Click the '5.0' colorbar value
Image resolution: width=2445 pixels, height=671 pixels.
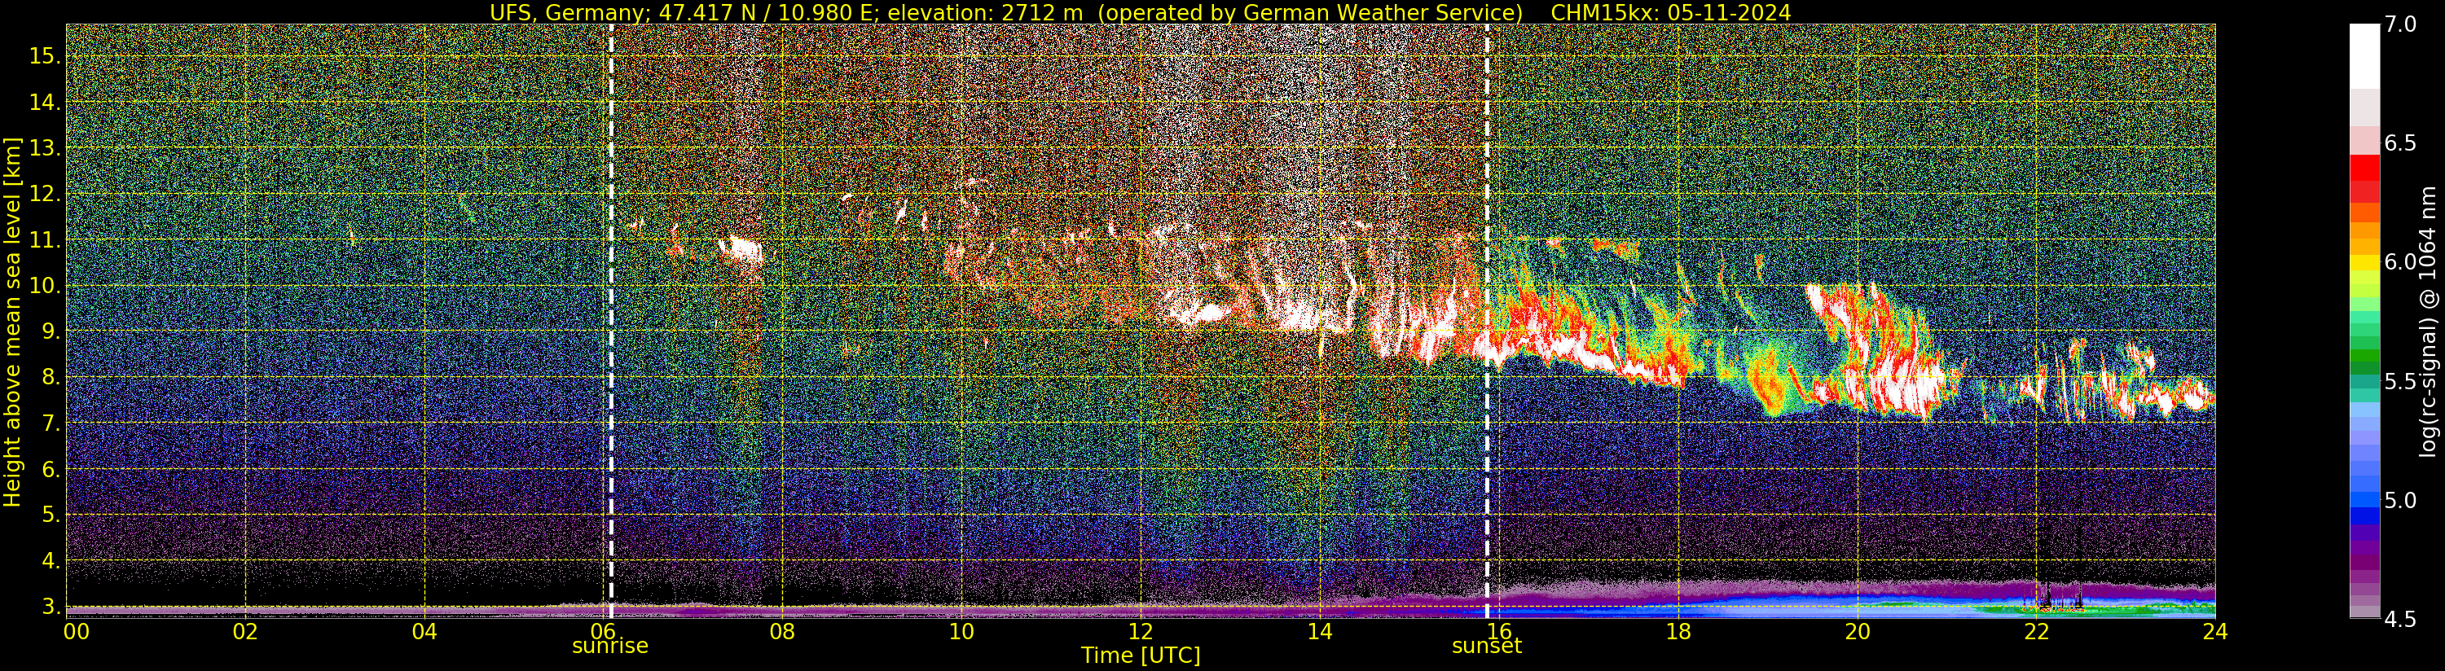[2399, 500]
